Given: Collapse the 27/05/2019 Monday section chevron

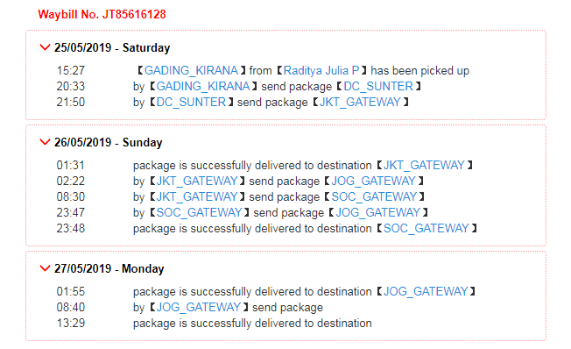Looking at the screenshot, I should click(x=45, y=268).
